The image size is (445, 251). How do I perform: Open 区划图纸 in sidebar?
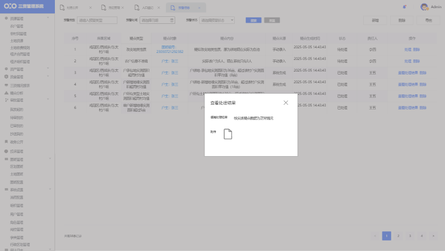click(17, 167)
